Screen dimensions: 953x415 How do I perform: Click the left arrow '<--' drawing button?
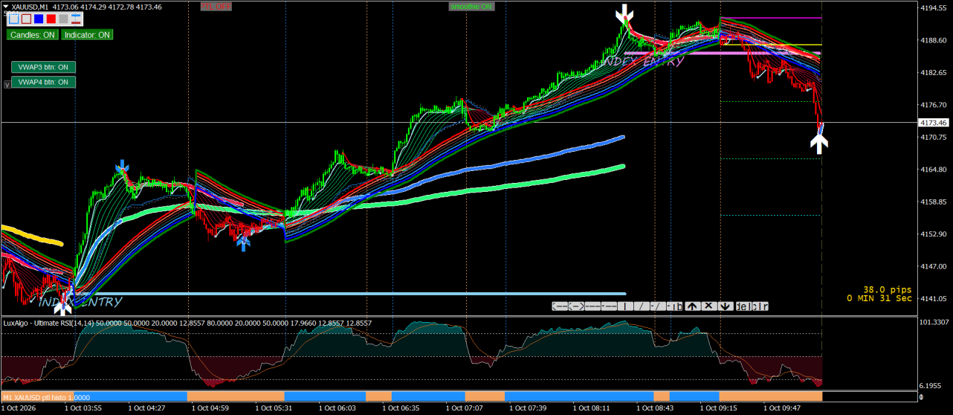point(560,306)
